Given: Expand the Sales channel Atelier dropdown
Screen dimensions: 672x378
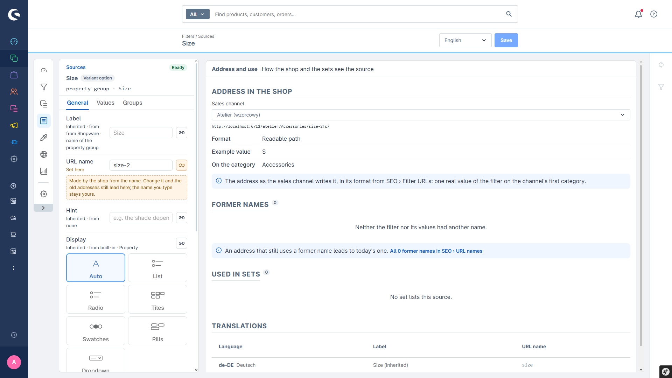Looking at the screenshot, I should point(421,115).
